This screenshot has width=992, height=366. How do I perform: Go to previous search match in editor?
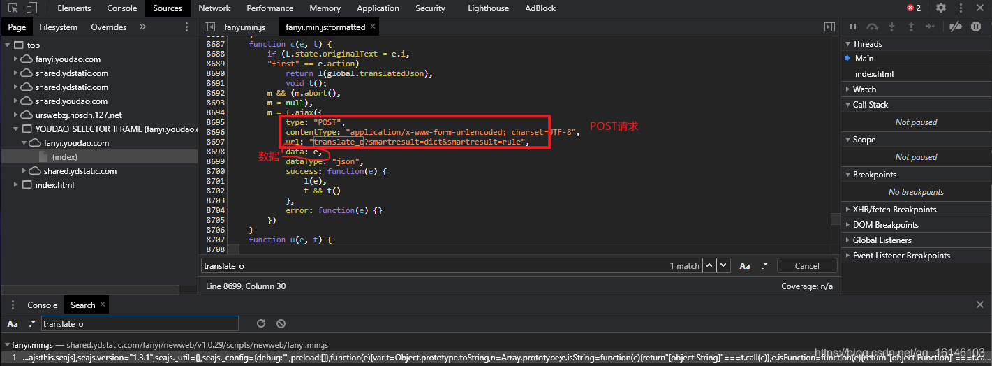coord(709,265)
